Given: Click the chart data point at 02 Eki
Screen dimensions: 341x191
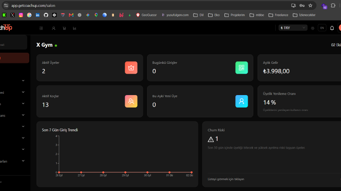Looking at the screenshot, I should 191,173.
